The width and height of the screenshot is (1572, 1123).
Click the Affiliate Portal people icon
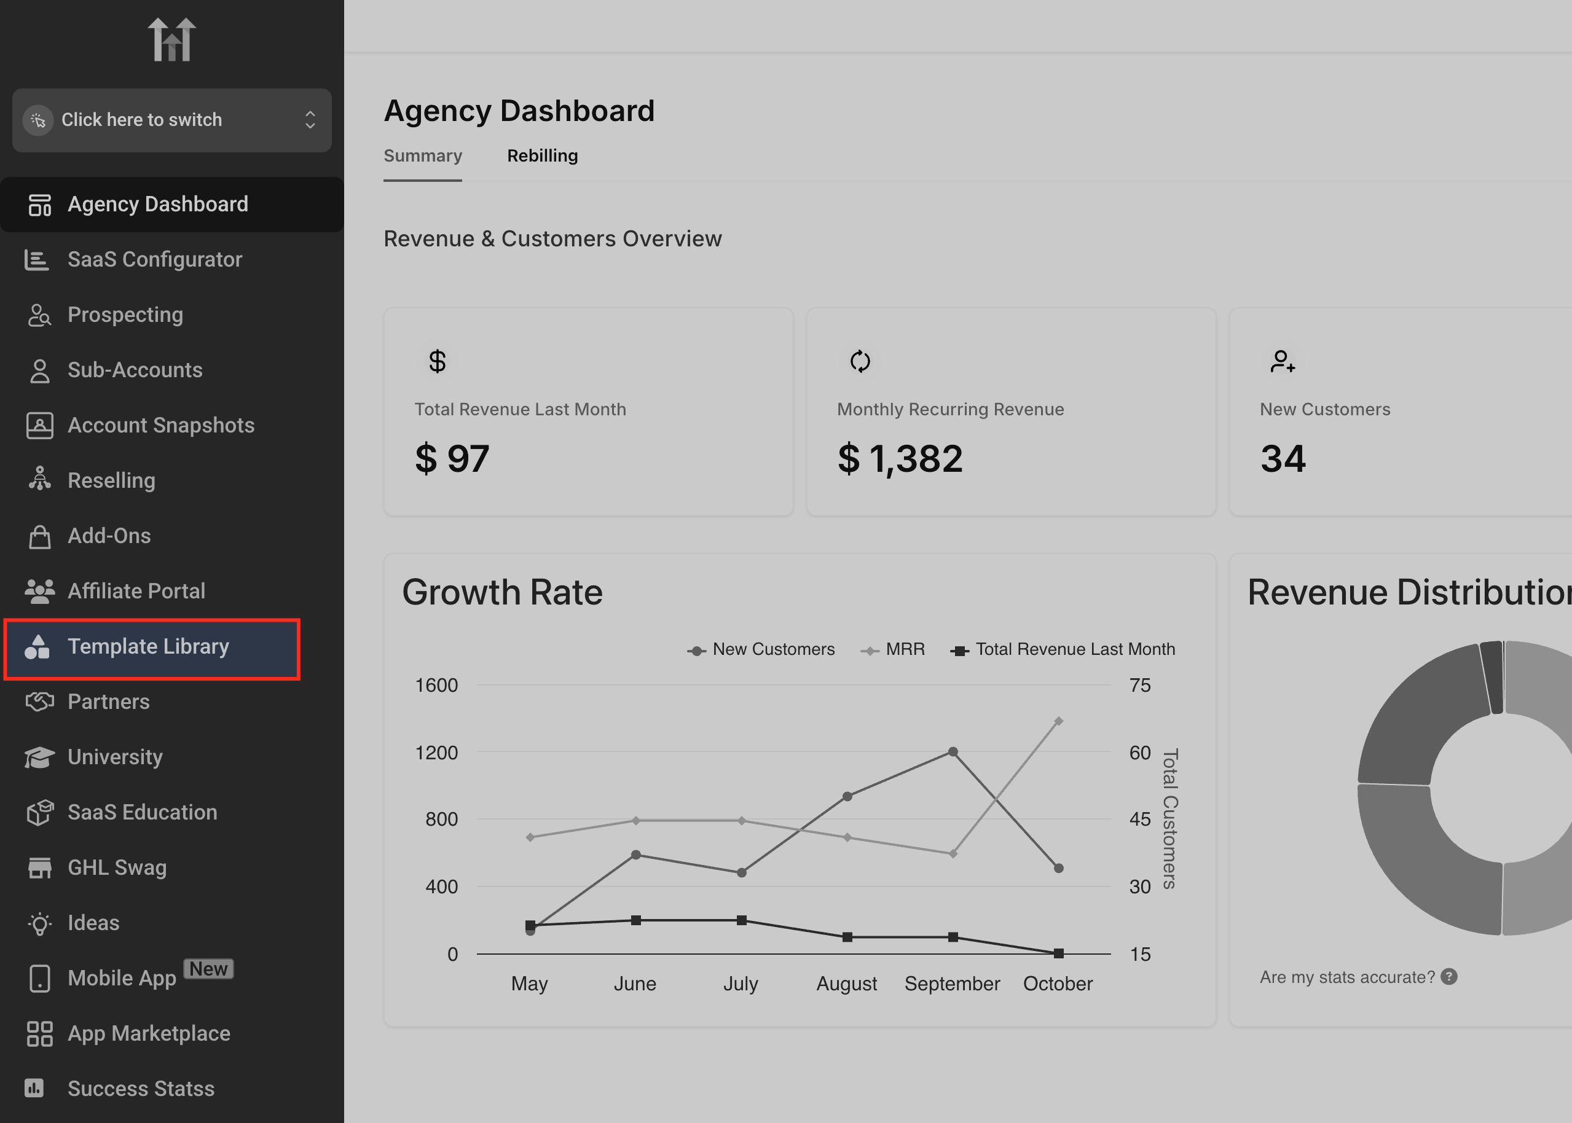(x=39, y=591)
